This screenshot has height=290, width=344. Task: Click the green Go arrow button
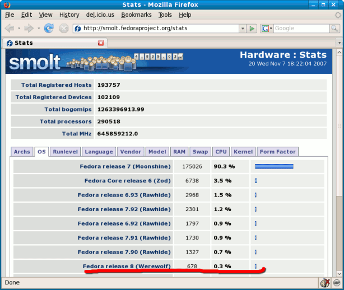tap(252, 29)
